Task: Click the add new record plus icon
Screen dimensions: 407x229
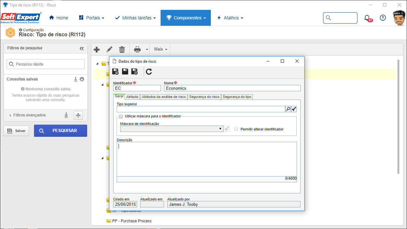Action: click(97, 49)
